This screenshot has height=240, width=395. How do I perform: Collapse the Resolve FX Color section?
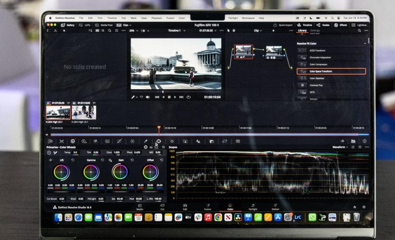[365, 44]
